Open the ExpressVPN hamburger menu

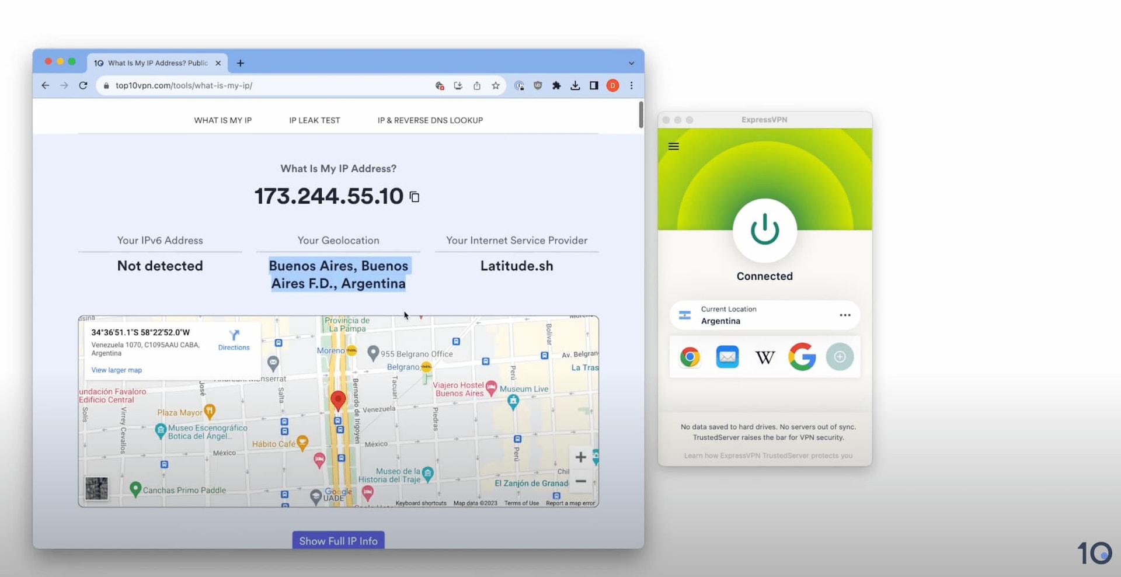[x=673, y=146]
